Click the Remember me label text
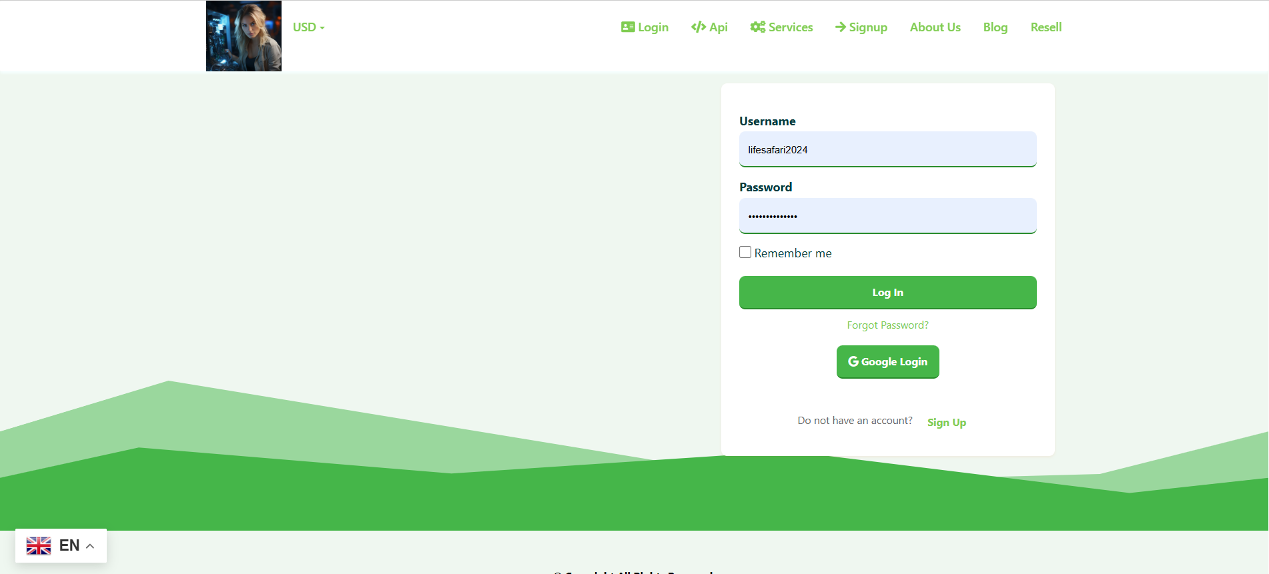Image resolution: width=1269 pixels, height=574 pixels. pos(793,253)
